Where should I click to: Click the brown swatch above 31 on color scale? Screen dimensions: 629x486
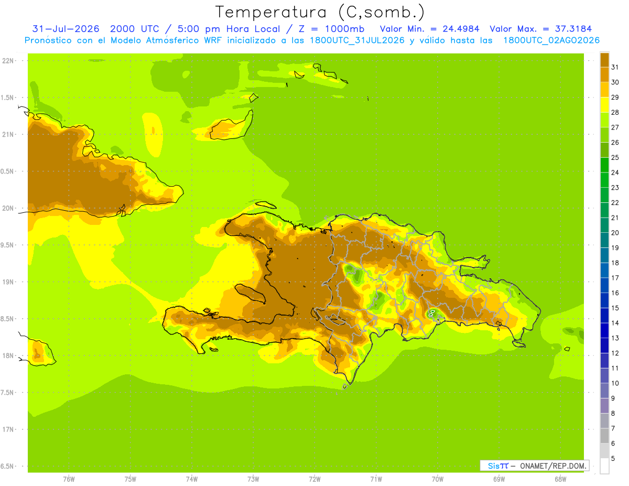coord(604,60)
